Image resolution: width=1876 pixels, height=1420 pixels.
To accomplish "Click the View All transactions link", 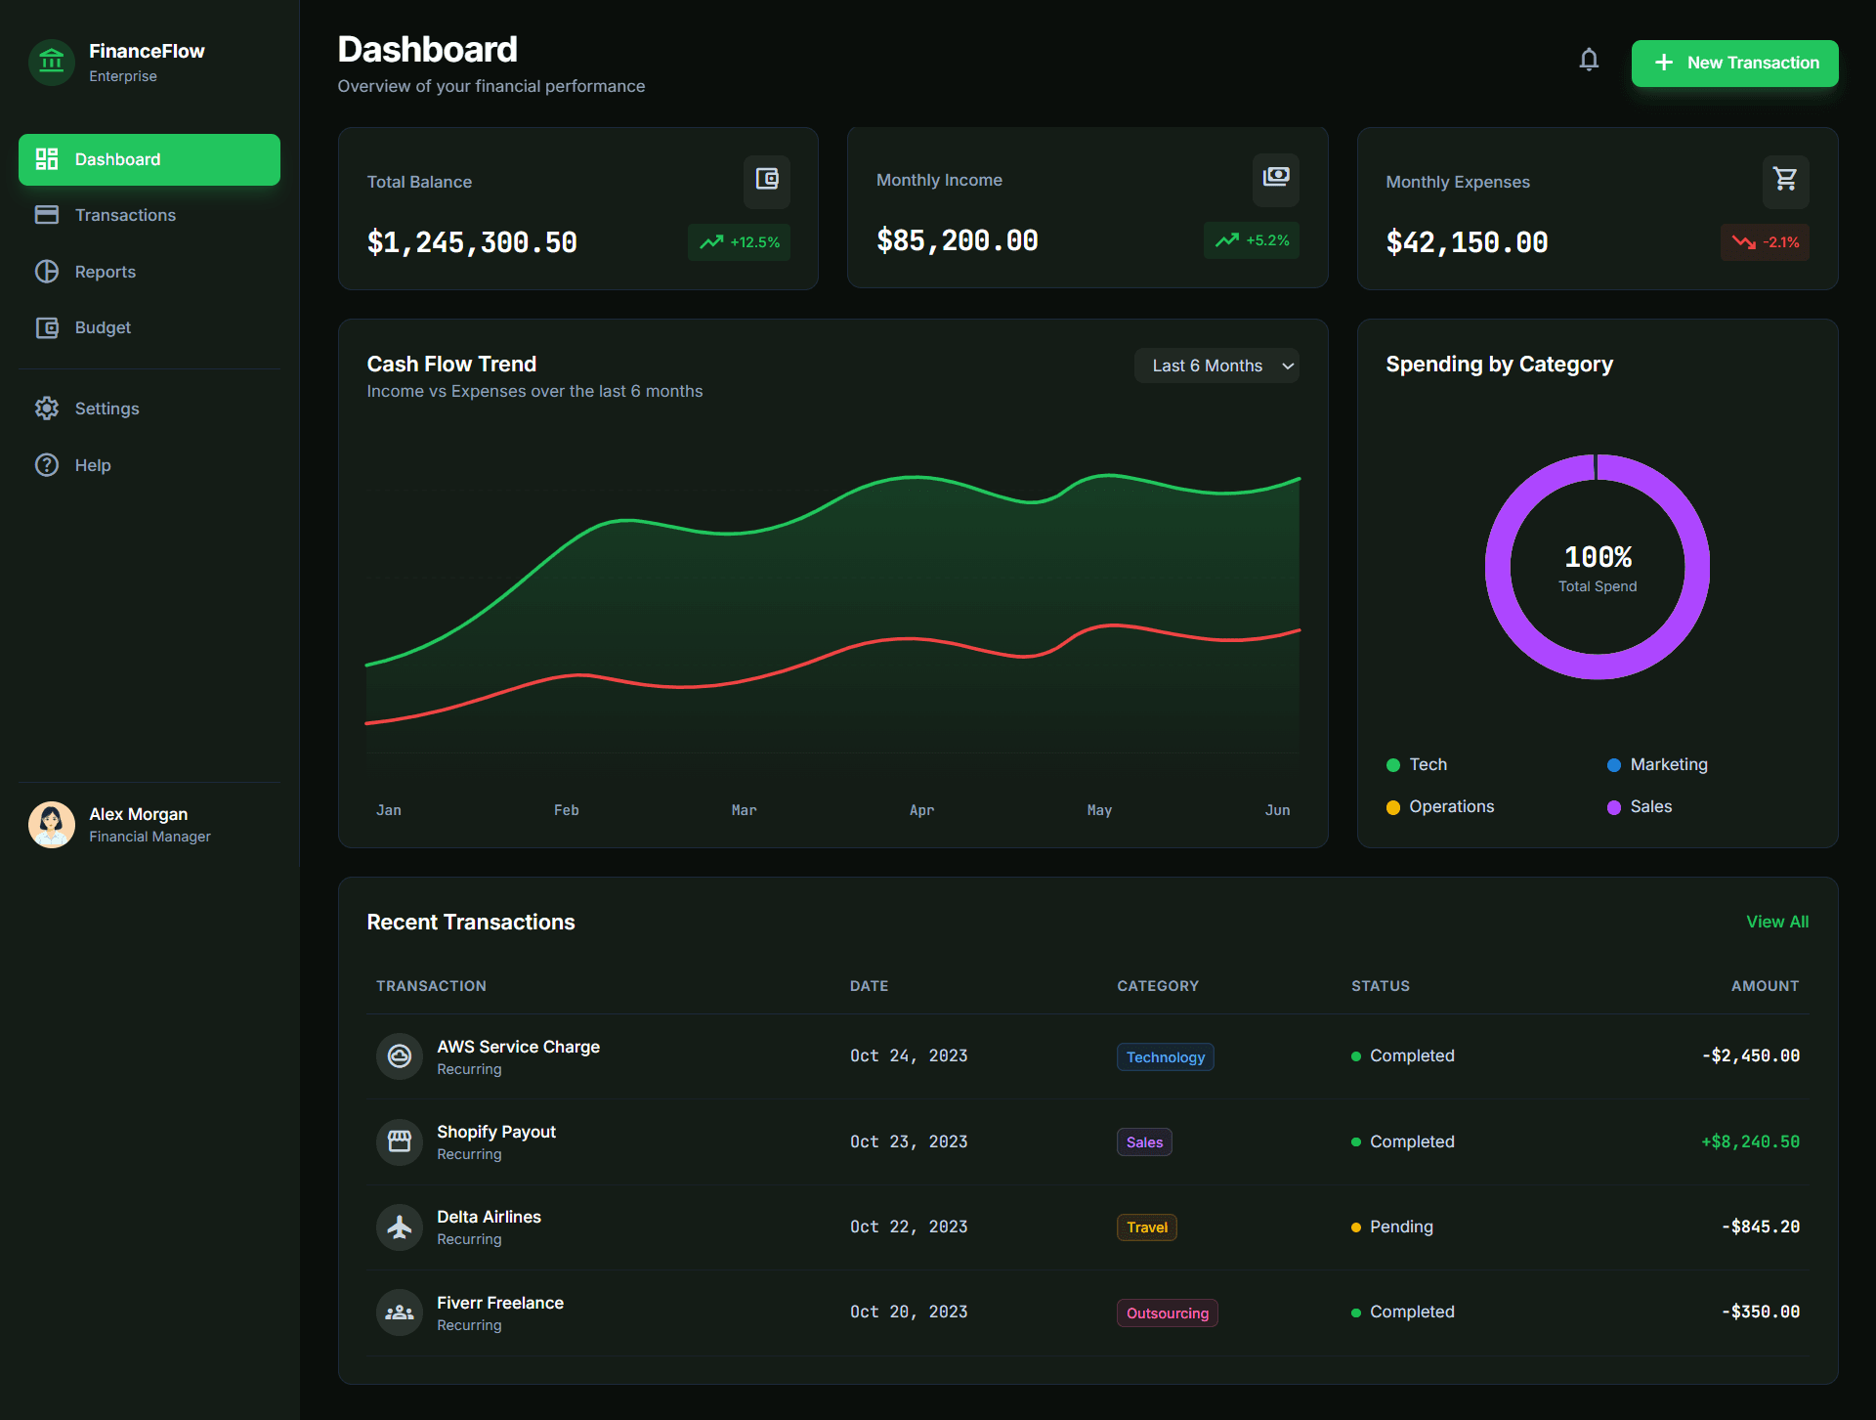I will [1776, 922].
